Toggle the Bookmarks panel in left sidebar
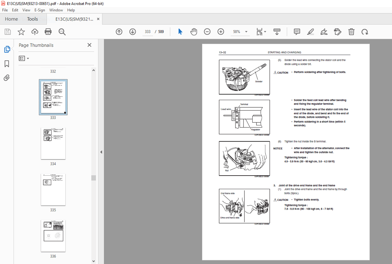 [7, 64]
